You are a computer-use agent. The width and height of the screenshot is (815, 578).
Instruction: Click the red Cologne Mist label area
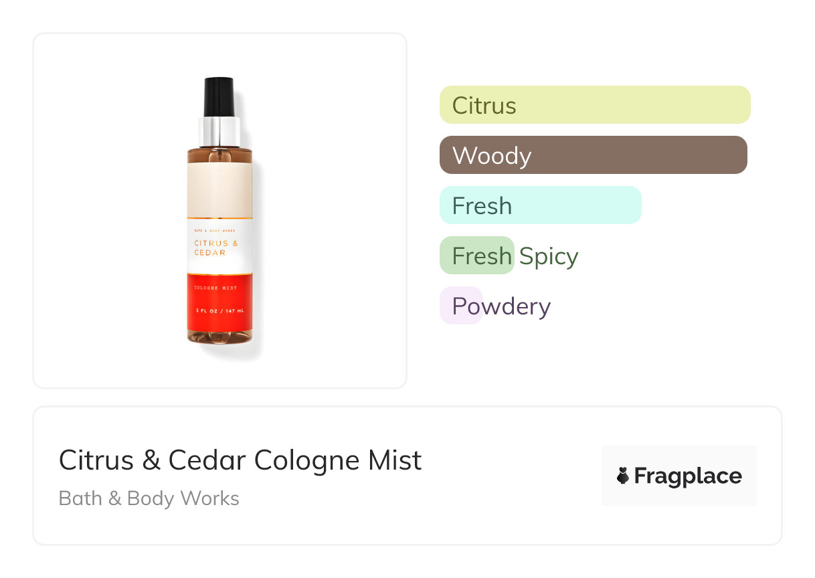pyautogui.click(x=219, y=302)
